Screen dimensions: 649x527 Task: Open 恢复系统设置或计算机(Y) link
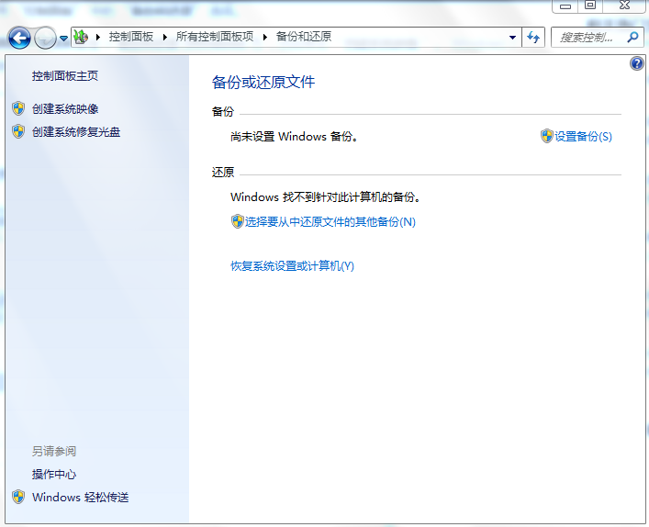(x=292, y=265)
